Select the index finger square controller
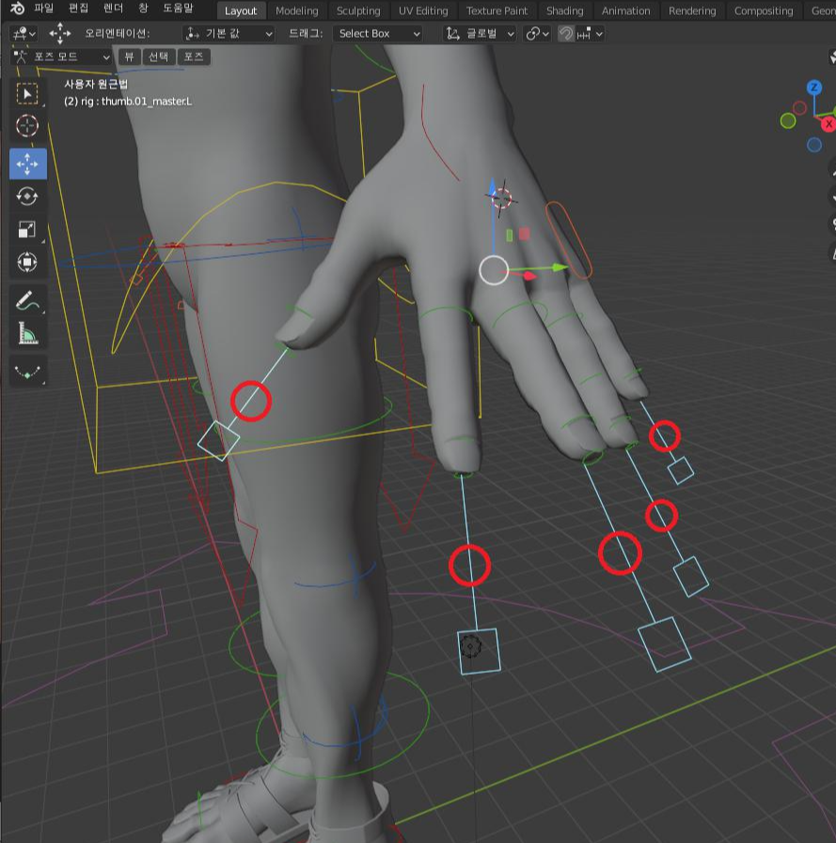The width and height of the screenshot is (836, 843). pos(480,651)
